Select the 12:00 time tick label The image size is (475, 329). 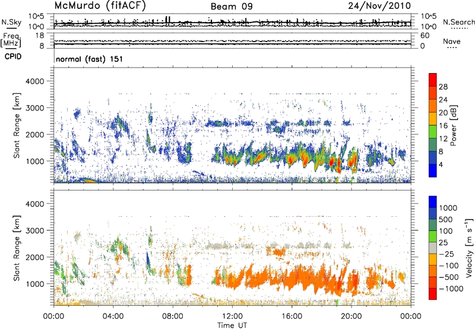click(232, 317)
